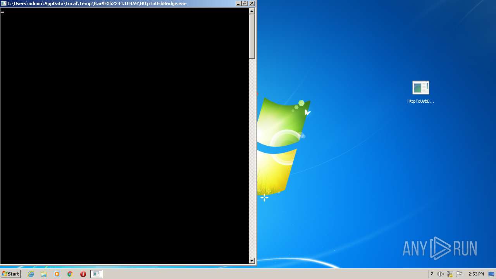
Task: Open the network tray icon
Action: coord(450,274)
